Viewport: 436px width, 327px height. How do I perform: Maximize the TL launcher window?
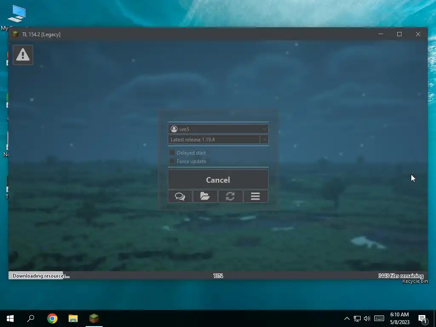coord(399,34)
